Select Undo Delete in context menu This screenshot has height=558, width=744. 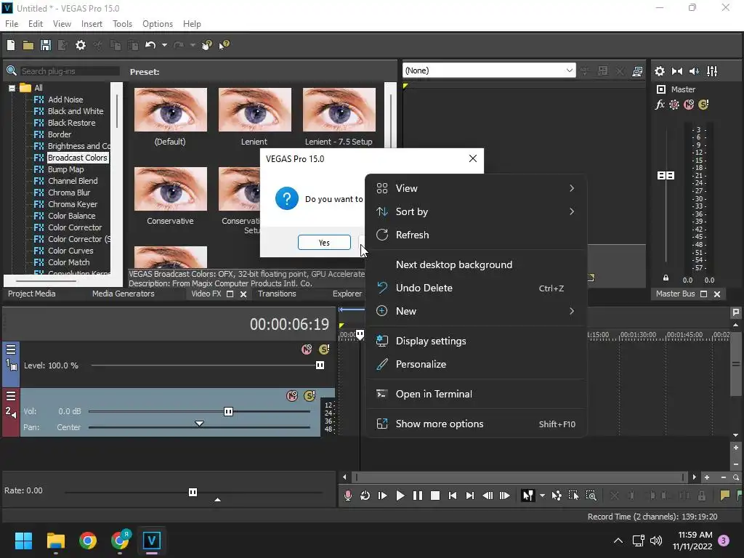(476, 288)
